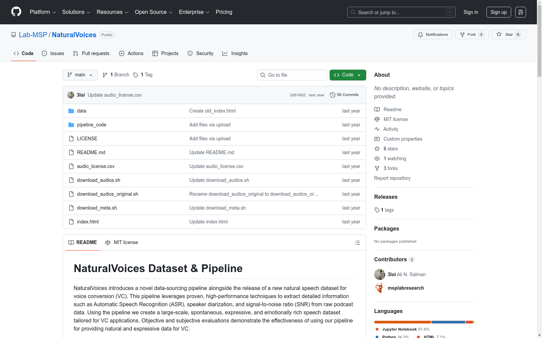
Task: Open the NaturalVoices repository link
Action: pyautogui.click(x=74, y=35)
